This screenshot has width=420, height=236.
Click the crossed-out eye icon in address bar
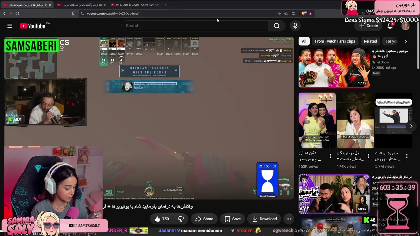point(279,13)
